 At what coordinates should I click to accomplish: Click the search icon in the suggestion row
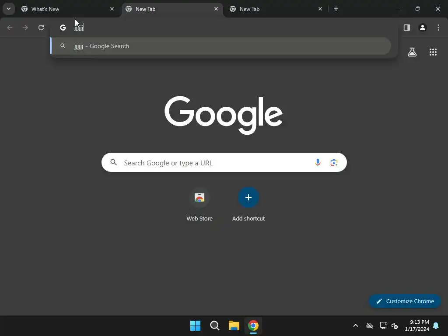pos(63,46)
